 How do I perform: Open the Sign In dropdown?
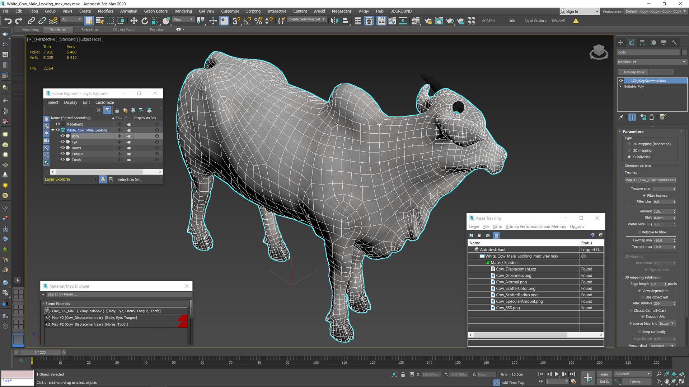580,11
